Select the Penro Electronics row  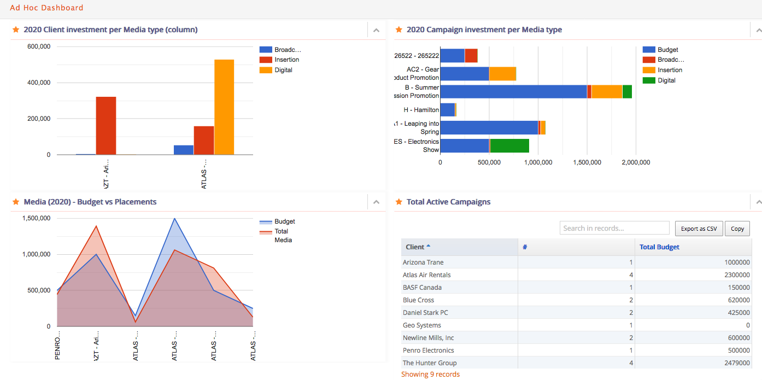[576, 350]
